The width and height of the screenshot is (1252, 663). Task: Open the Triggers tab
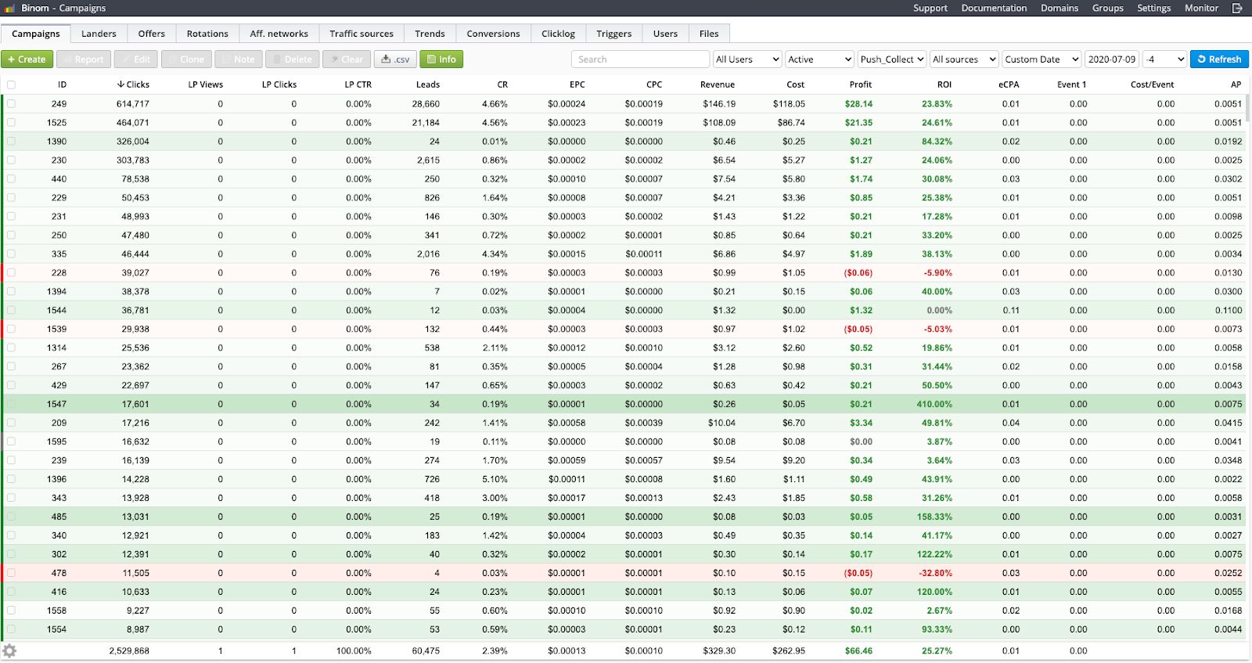click(x=613, y=34)
